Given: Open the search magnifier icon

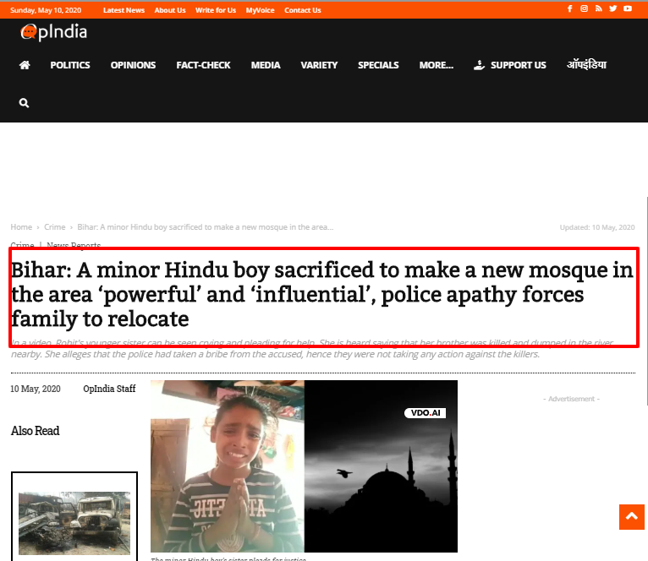Looking at the screenshot, I should [x=24, y=103].
